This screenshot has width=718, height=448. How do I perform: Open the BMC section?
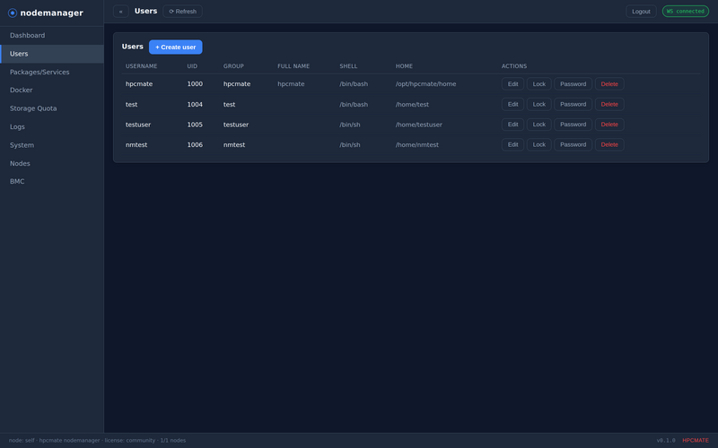[52, 182]
